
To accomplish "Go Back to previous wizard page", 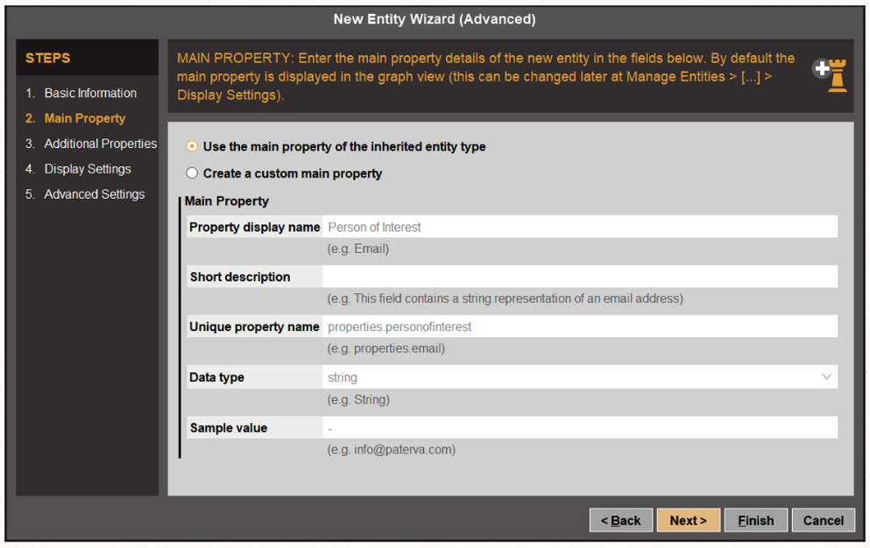I will coord(621,520).
